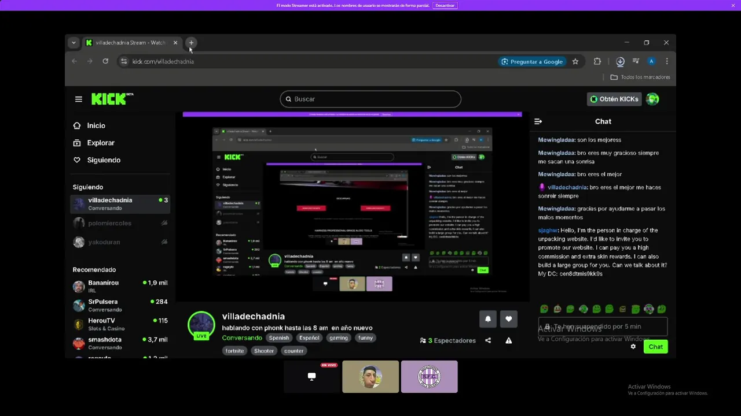Open recommended channel smashdota

click(x=120, y=343)
